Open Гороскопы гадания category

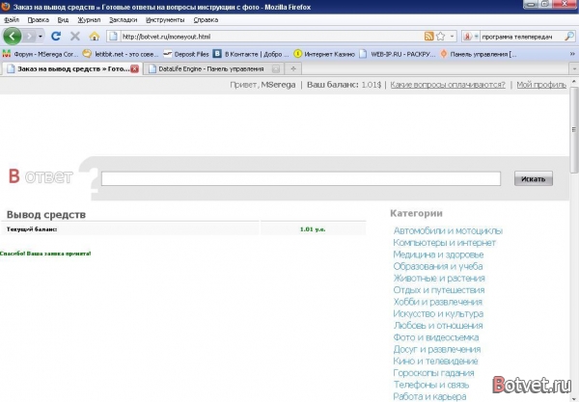[433, 373]
